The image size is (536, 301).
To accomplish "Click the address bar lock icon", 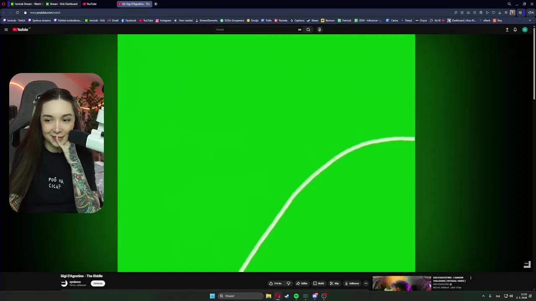I will point(25,13).
